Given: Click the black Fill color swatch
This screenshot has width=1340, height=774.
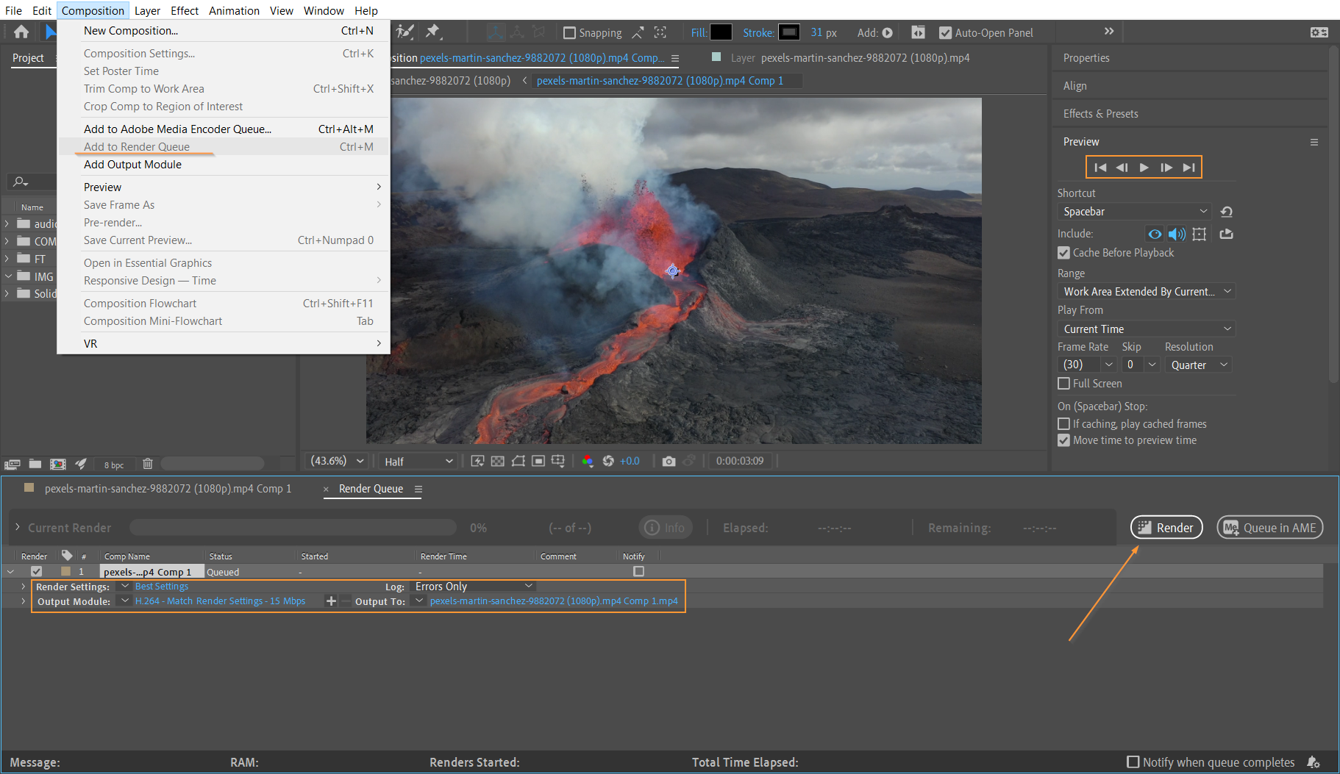Looking at the screenshot, I should click(x=721, y=32).
